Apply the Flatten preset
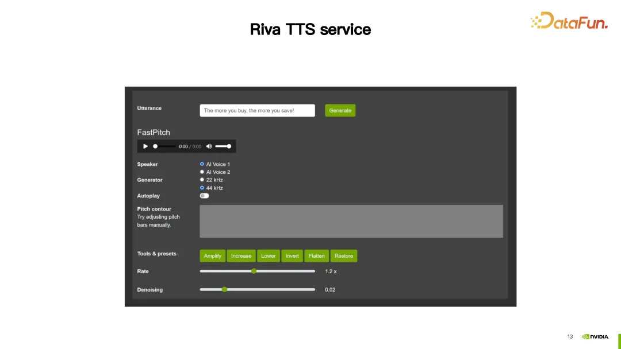 pyautogui.click(x=316, y=255)
